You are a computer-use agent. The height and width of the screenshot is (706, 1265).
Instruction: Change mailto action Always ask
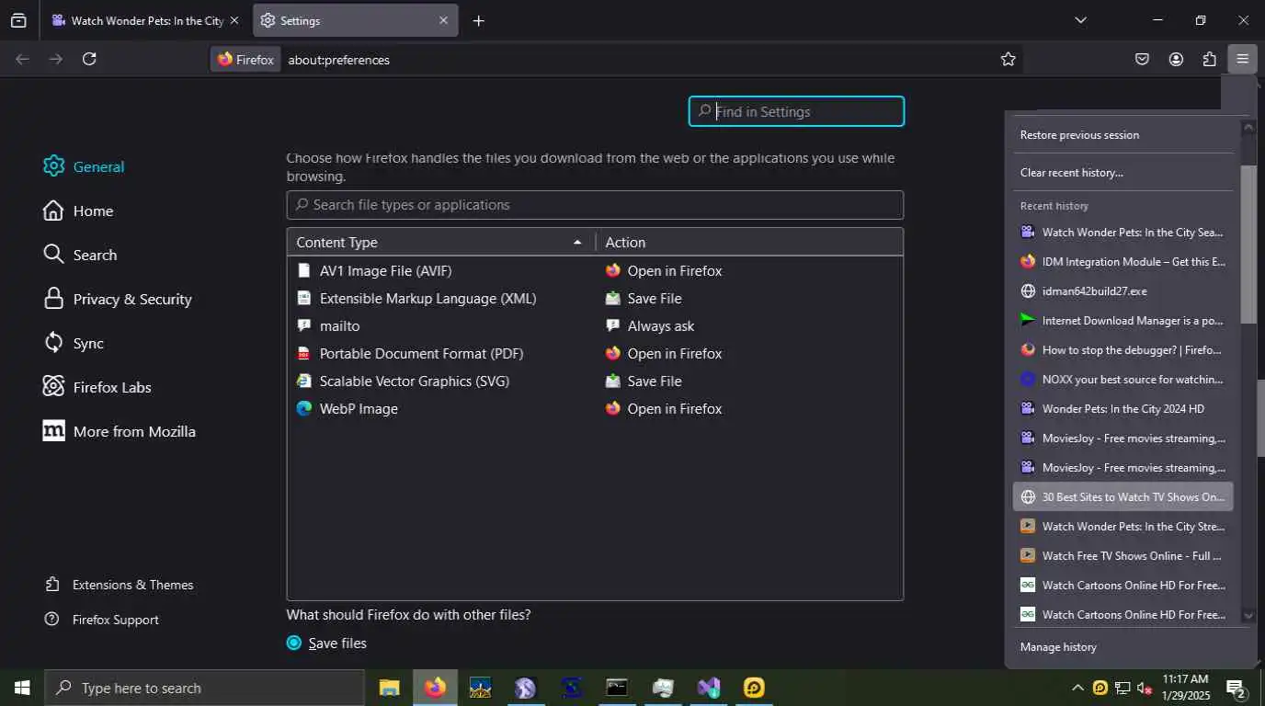point(650,326)
